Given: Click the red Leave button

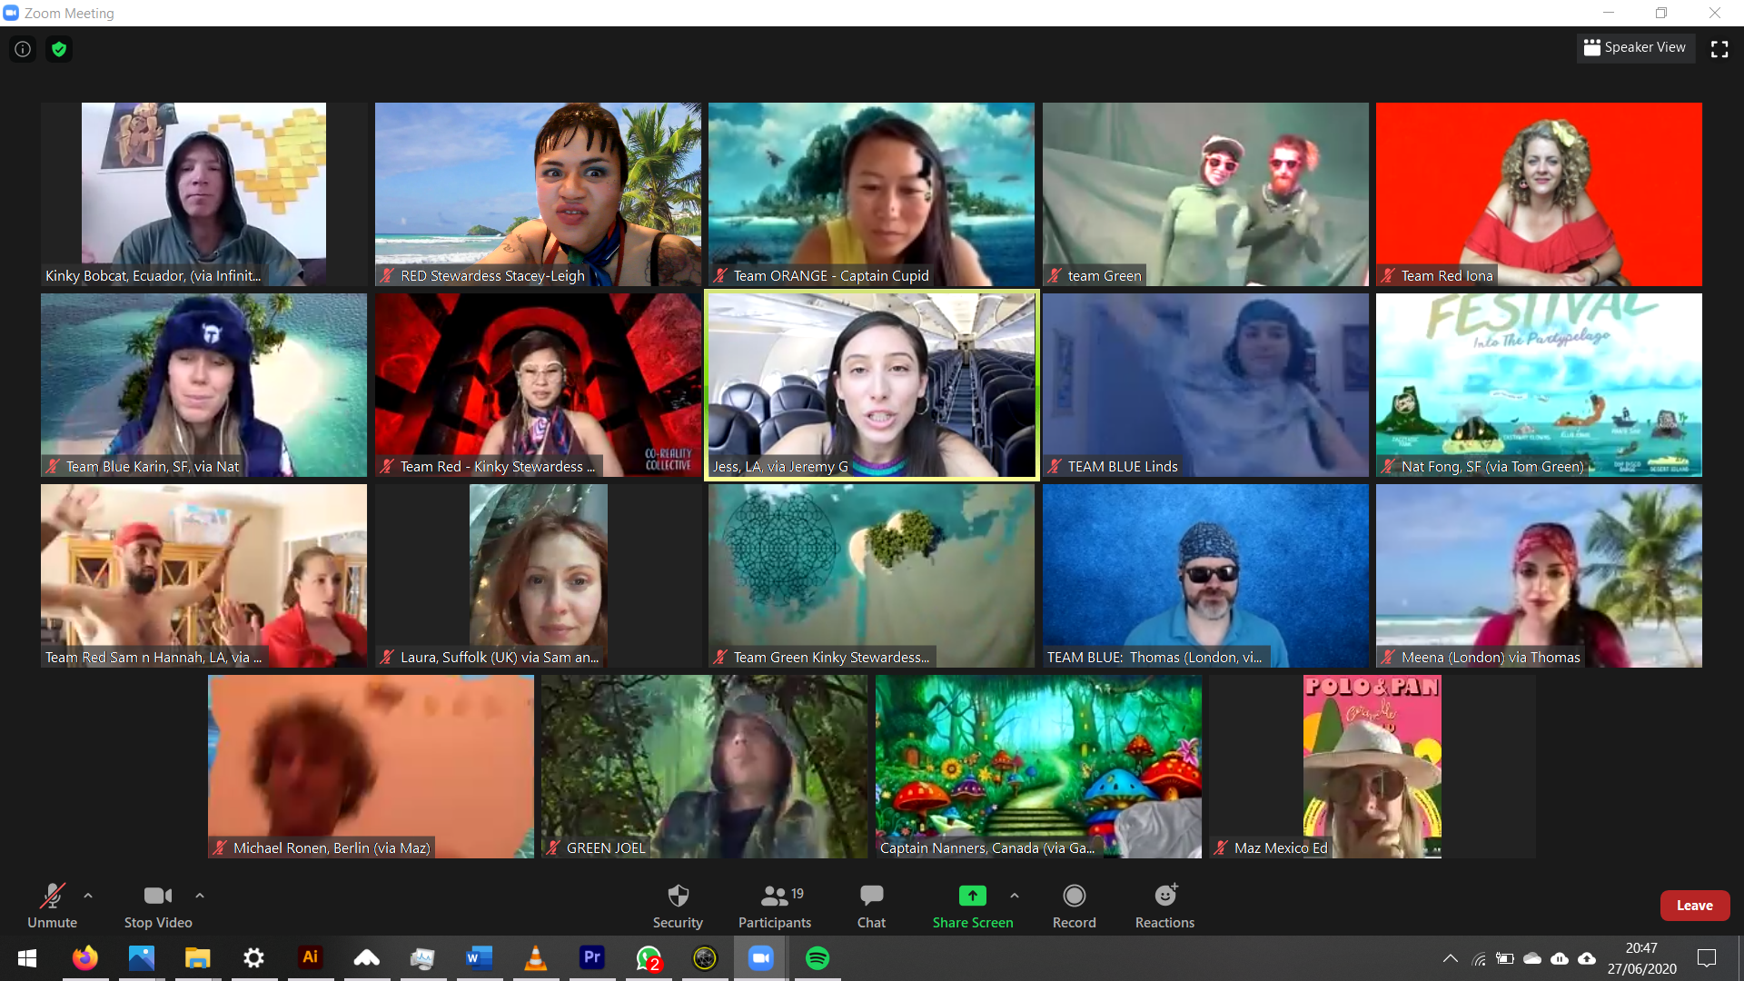Looking at the screenshot, I should point(1694,906).
